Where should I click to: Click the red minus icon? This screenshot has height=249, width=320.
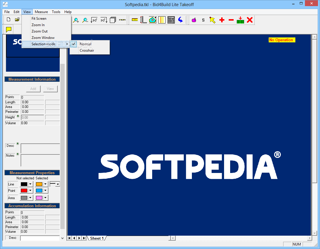coord(231,20)
